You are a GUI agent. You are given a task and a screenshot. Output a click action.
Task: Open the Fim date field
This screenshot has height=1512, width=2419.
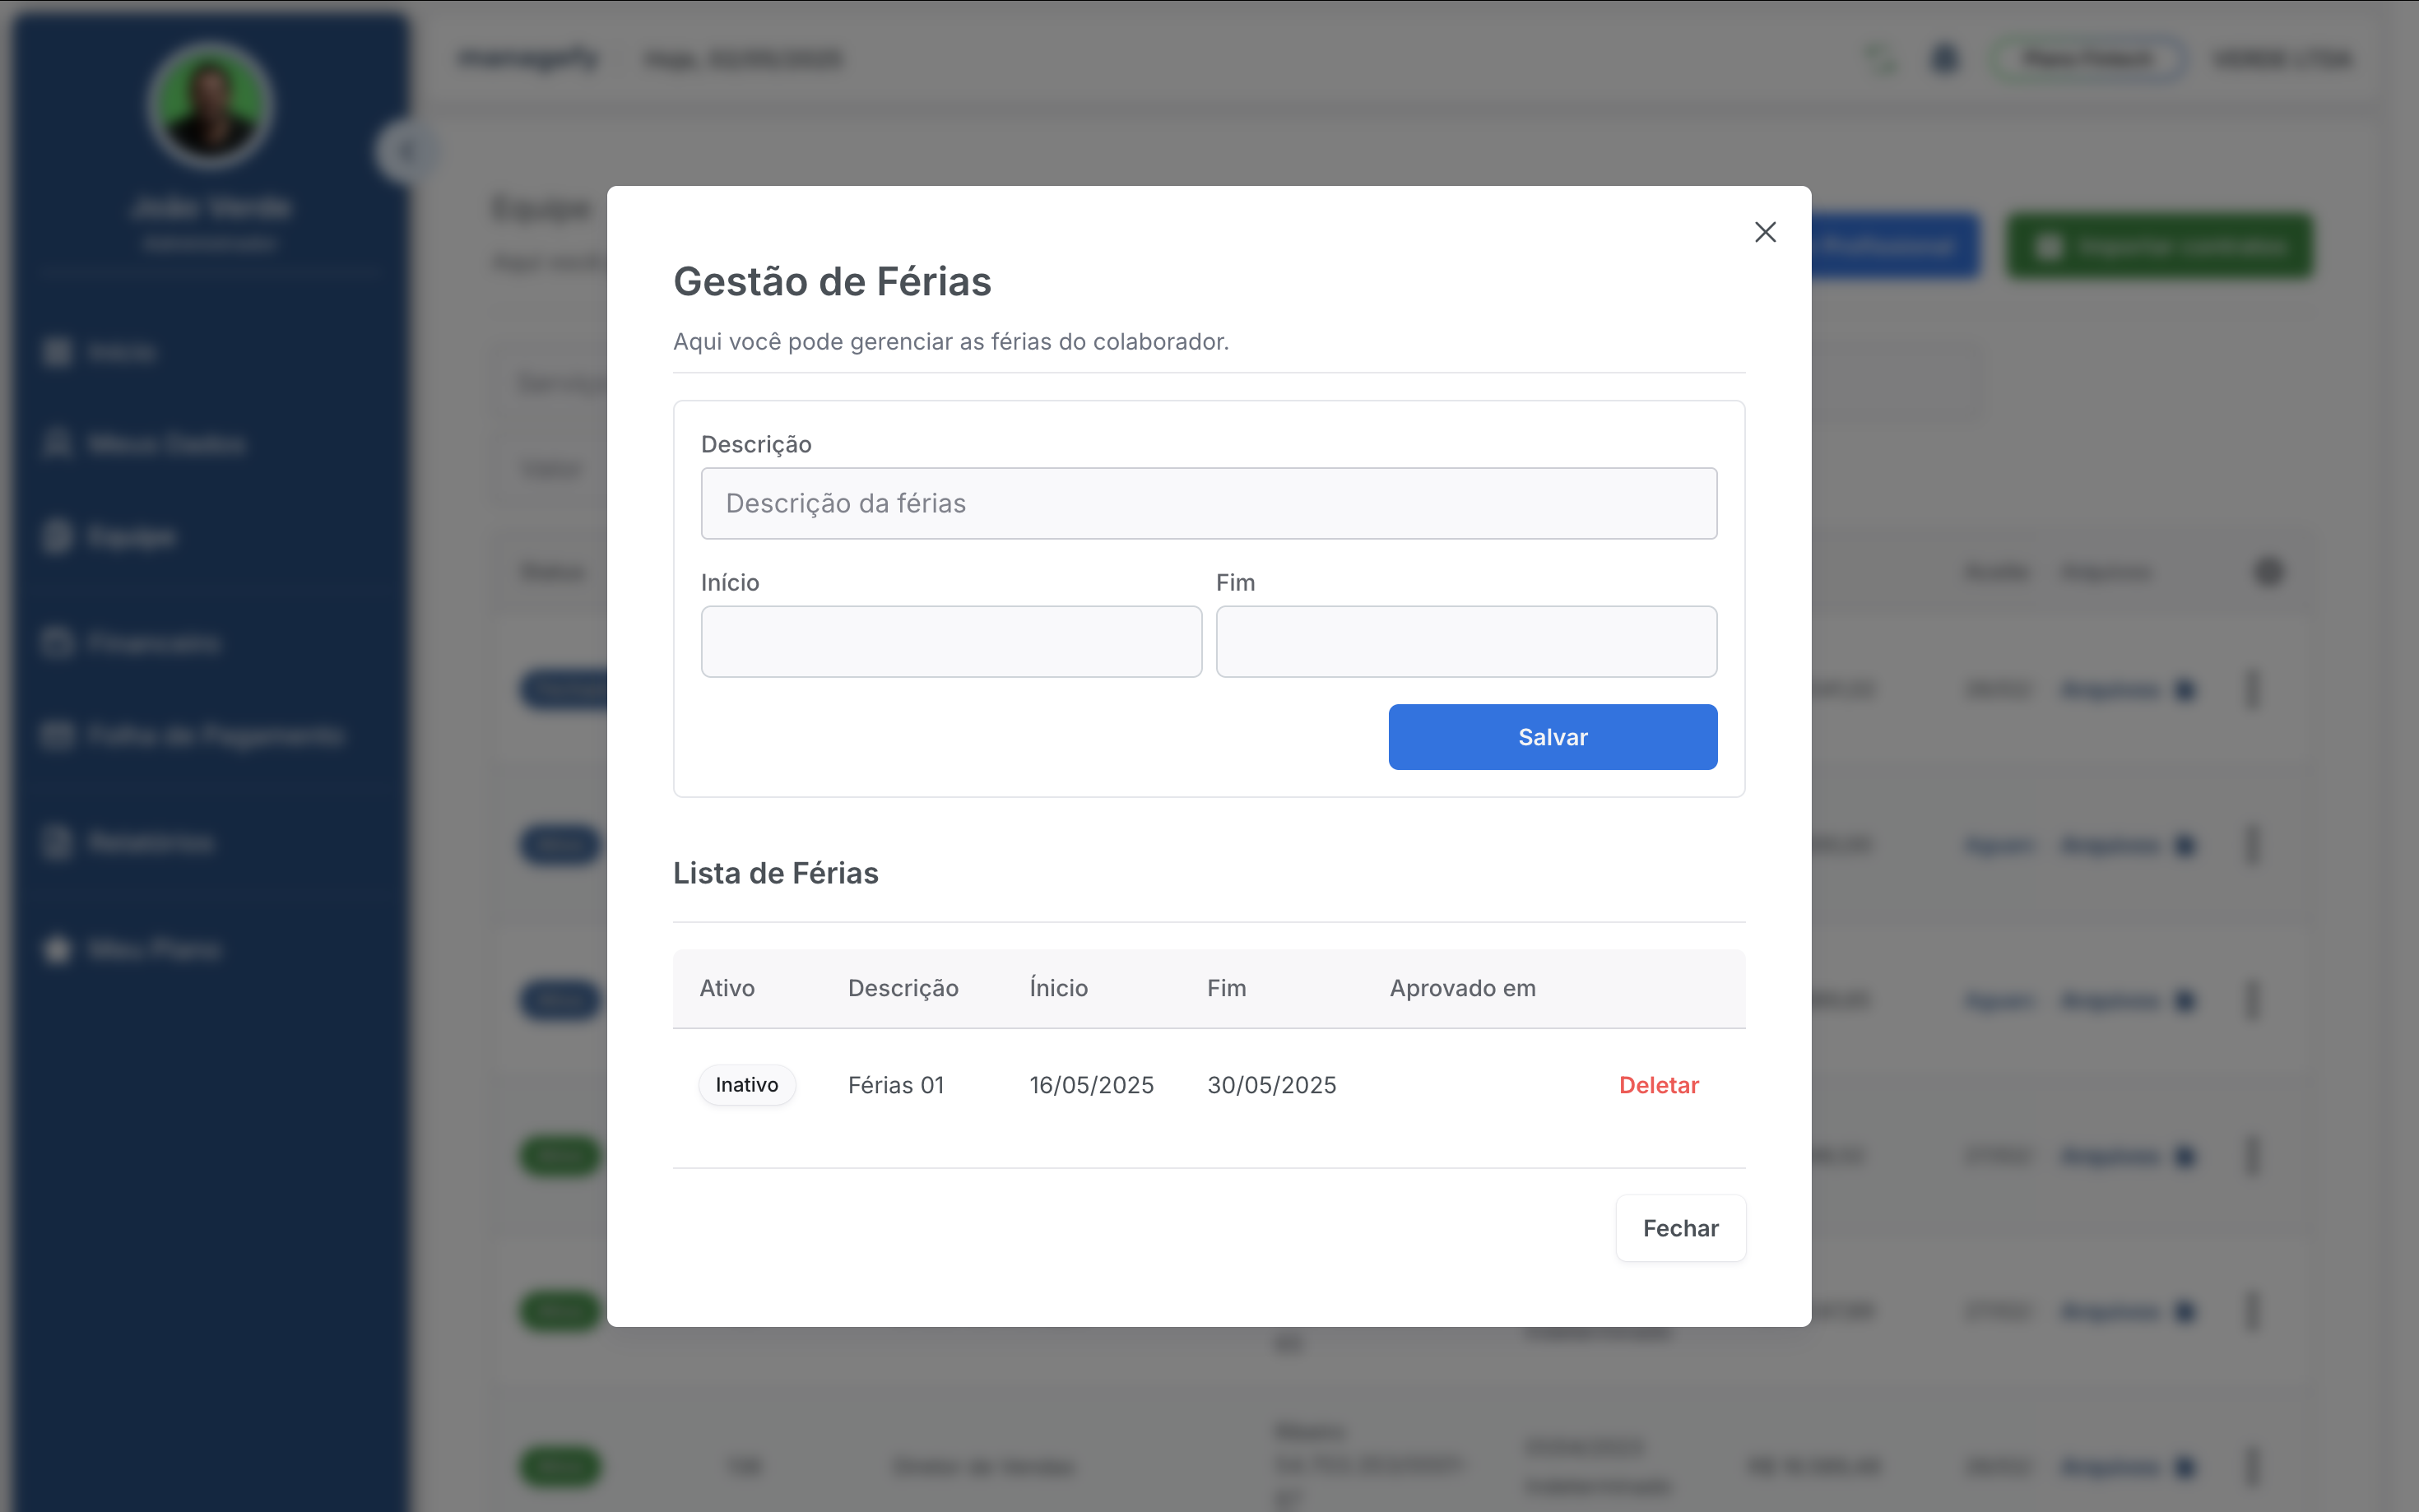coord(1466,641)
